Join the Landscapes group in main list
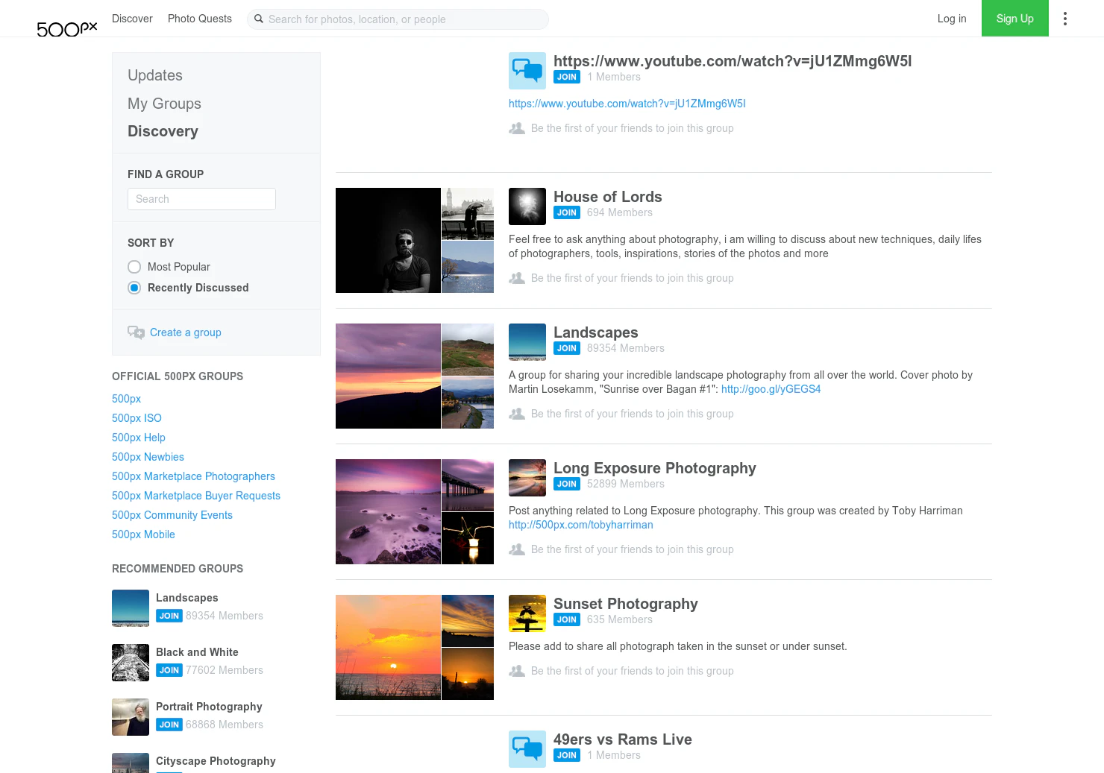 [x=567, y=348]
